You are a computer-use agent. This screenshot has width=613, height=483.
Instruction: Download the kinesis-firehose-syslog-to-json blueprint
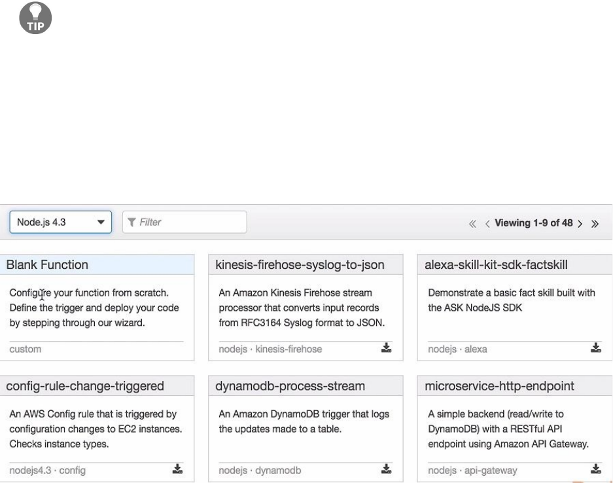(386, 348)
